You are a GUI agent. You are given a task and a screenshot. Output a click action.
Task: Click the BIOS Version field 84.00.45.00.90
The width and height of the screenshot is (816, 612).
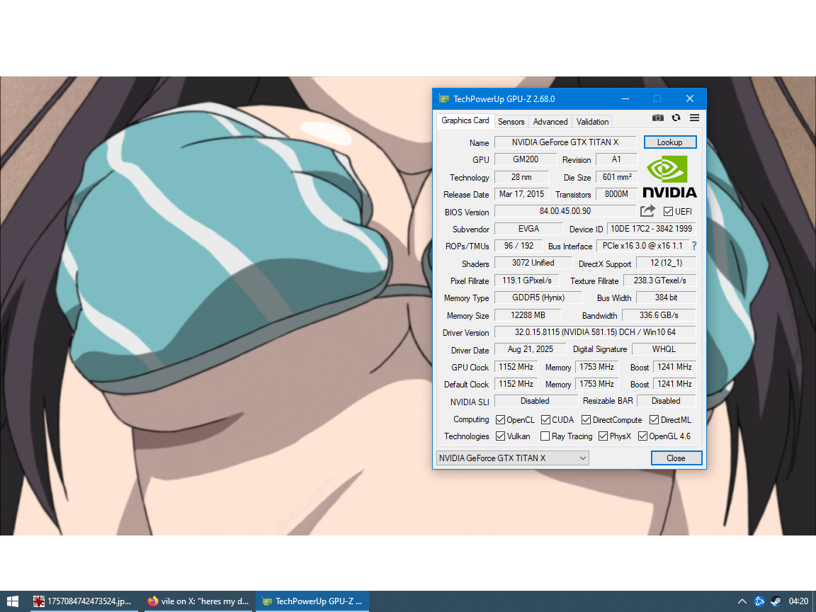pyautogui.click(x=565, y=211)
